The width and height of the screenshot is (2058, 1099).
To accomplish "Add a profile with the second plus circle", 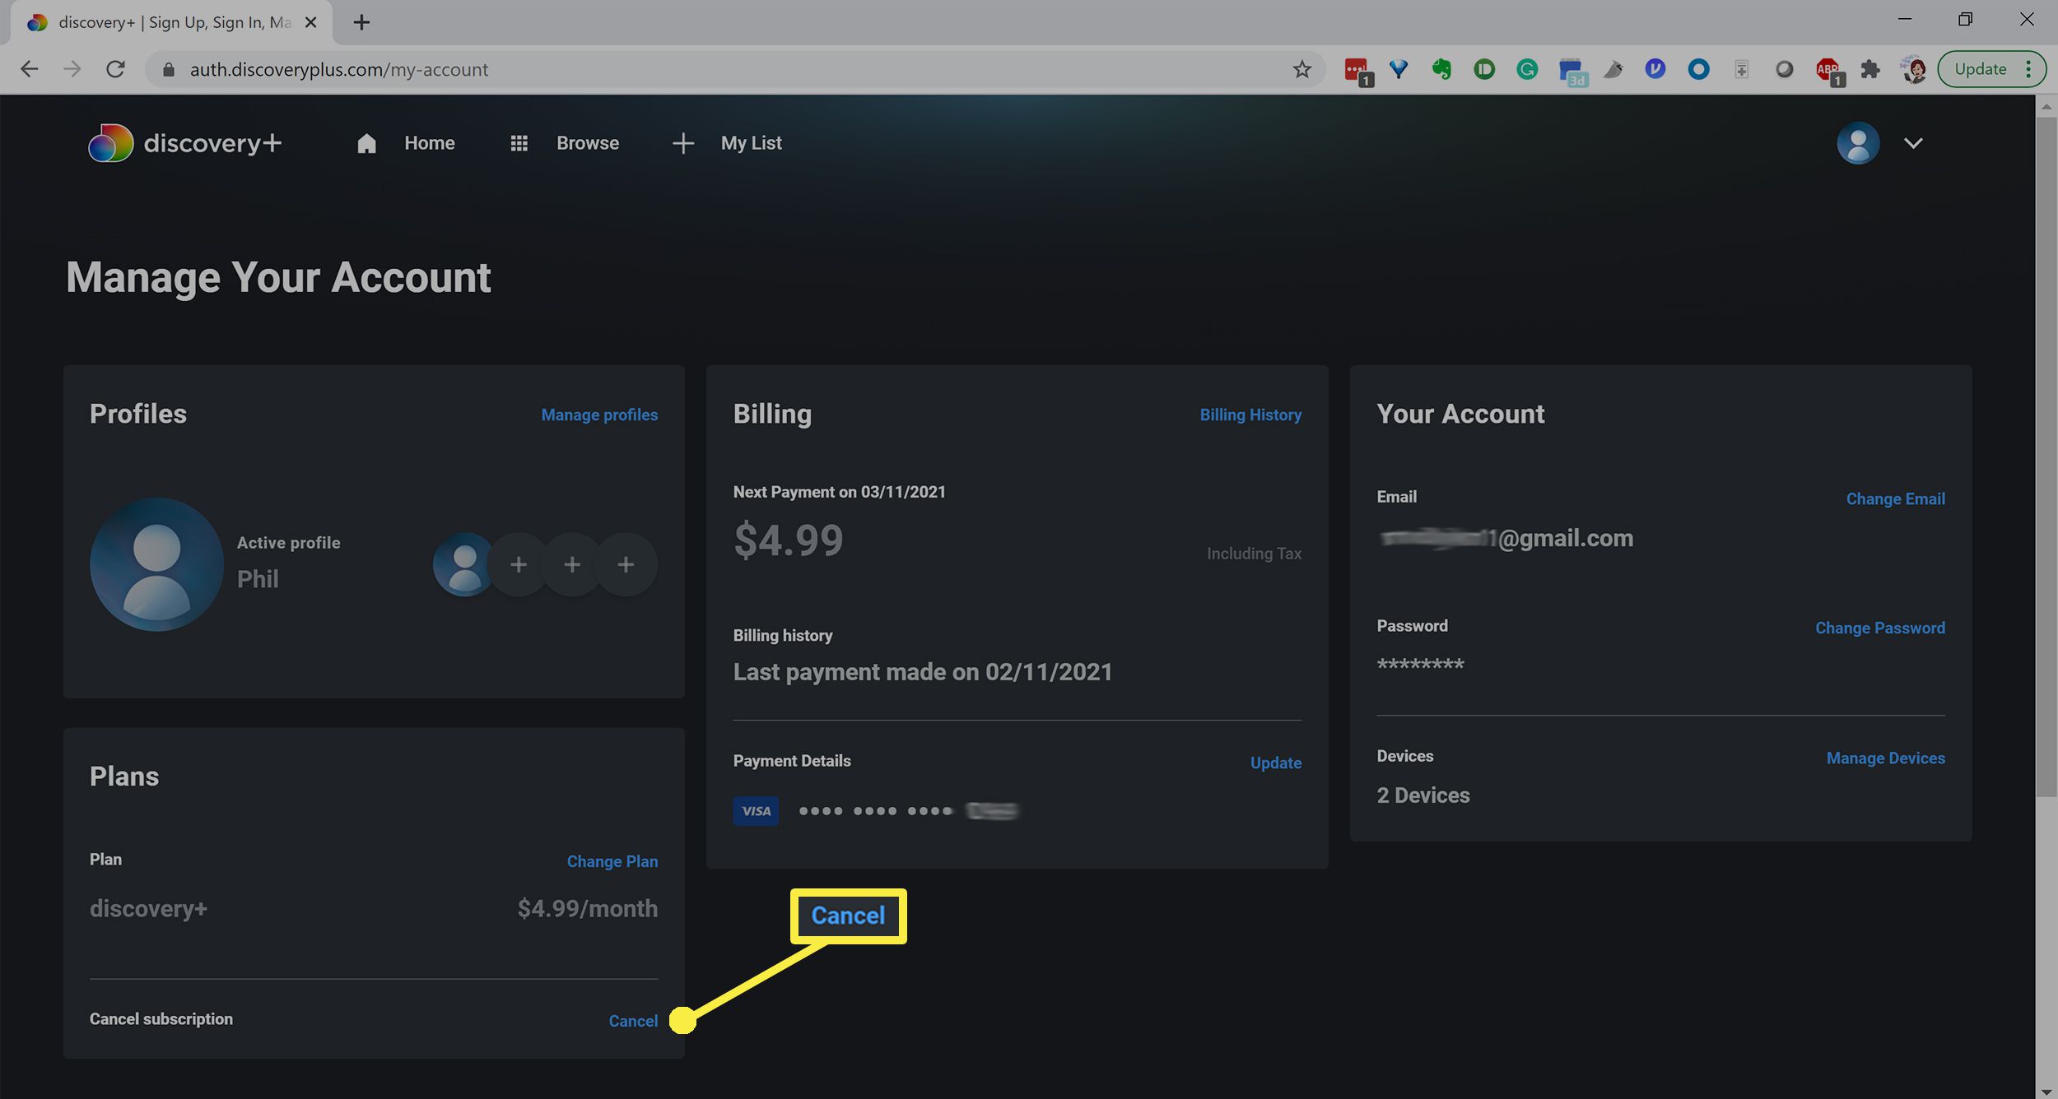I will (572, 564).
